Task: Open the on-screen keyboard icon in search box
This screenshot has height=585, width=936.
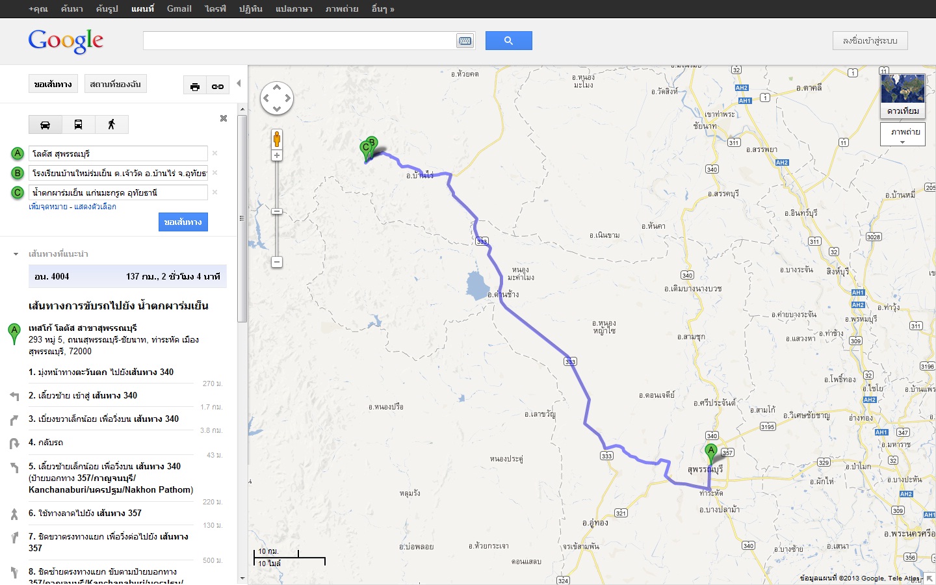Action: click(465, 41)
